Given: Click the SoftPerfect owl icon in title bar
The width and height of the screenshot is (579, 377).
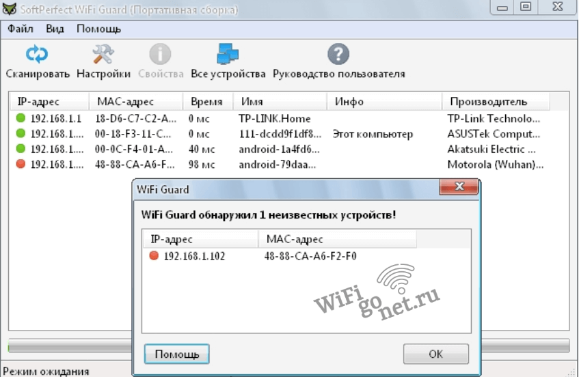Looking at the screenshot, I should tap(9, 9).
